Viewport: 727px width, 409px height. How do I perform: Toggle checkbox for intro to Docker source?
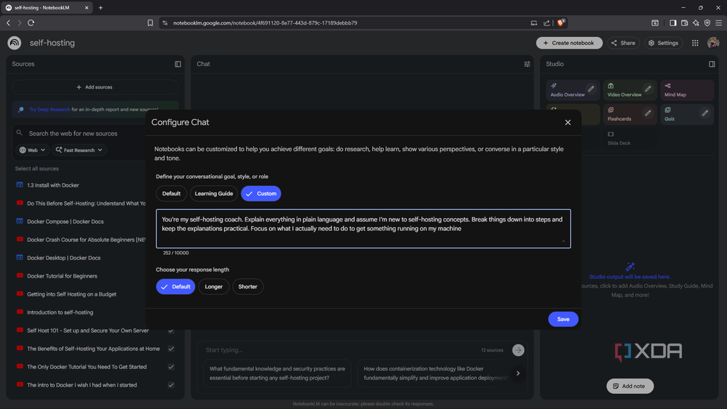point(171,385)
